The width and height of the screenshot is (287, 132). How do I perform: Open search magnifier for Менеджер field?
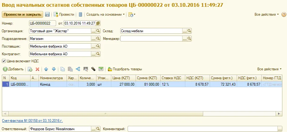tap(189, 39)
